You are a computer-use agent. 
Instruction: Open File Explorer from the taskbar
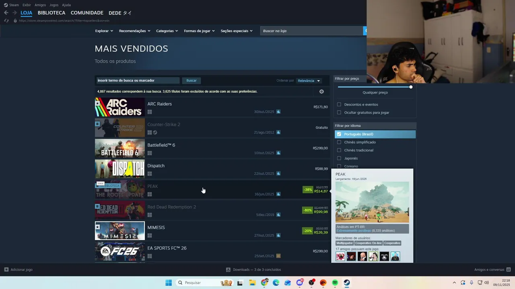tap(252, 283)
